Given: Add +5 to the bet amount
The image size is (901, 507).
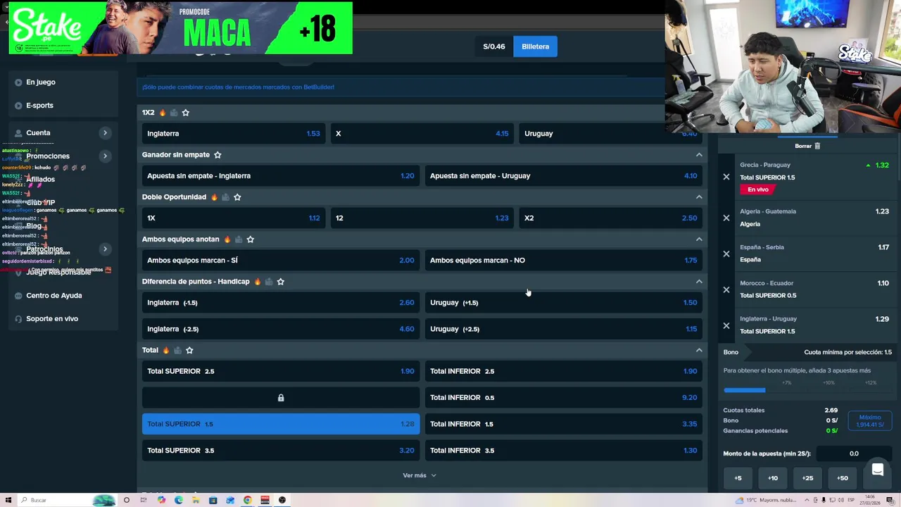Looking at the screenshot, I should (738, 478).
